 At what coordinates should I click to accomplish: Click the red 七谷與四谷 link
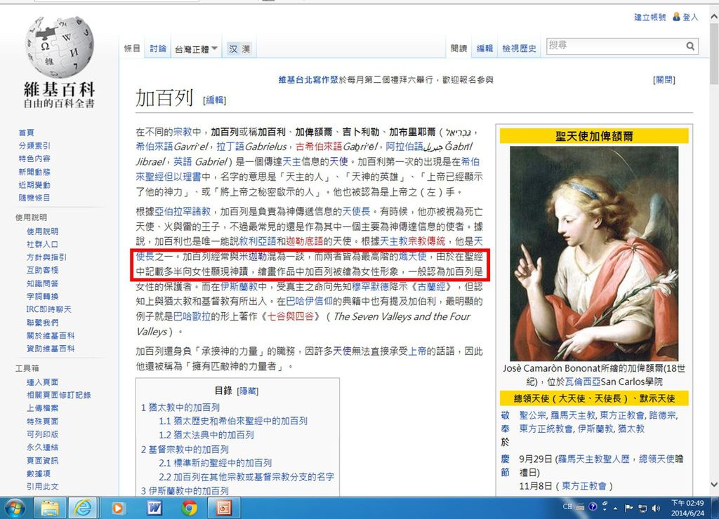pos(290,316)
